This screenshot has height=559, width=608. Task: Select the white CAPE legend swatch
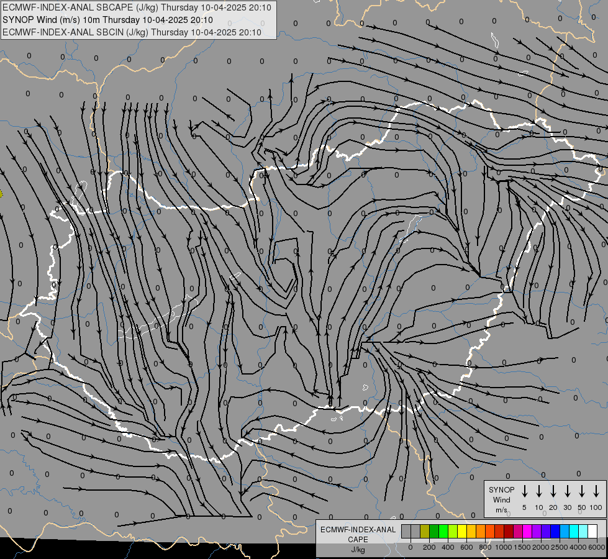(592, 532)
